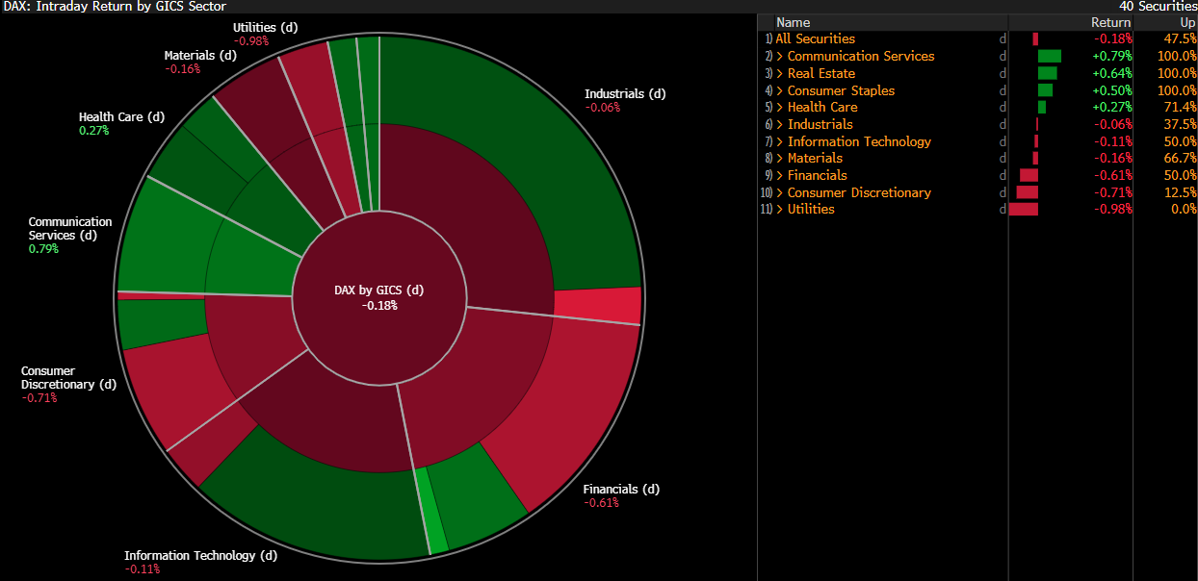Expand the Consumer Staples row
Image resolution: width=1198 pixels, height=581 pixels.
(x=780, y=90)
